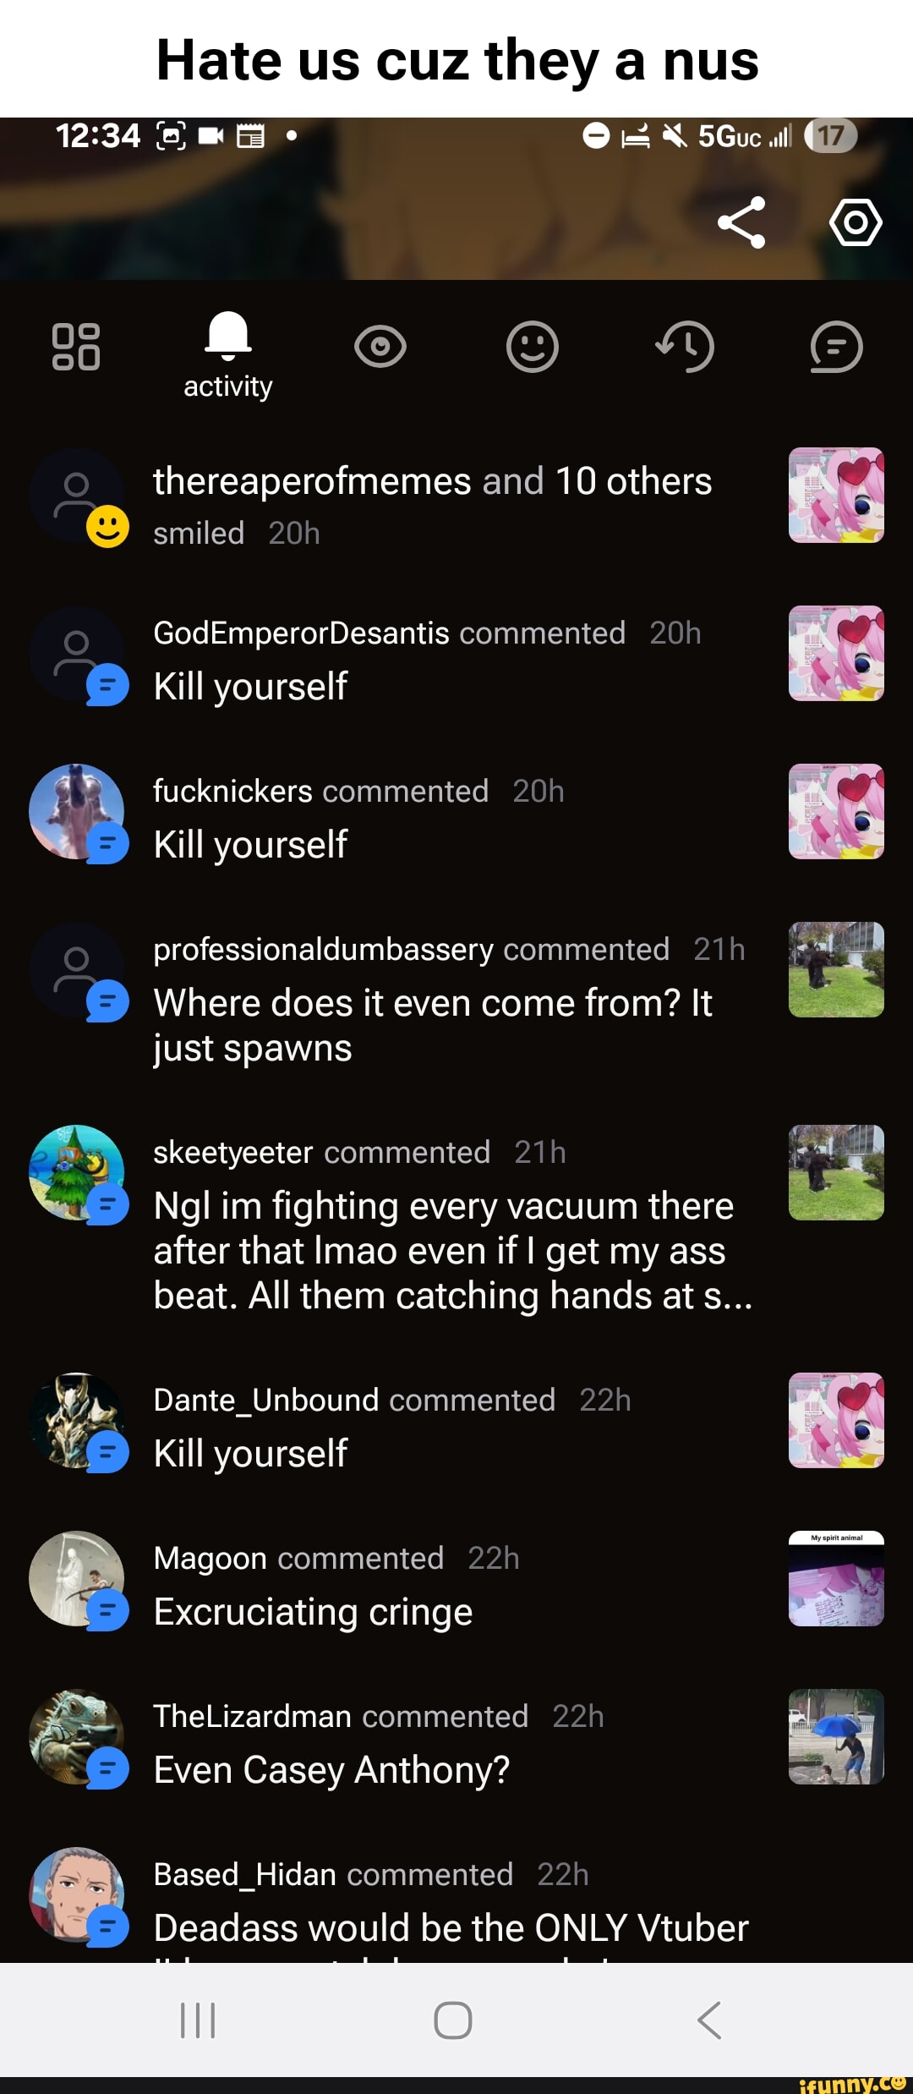Tap Android home navigation button

pyautogui.click(x=453, y=2020)
